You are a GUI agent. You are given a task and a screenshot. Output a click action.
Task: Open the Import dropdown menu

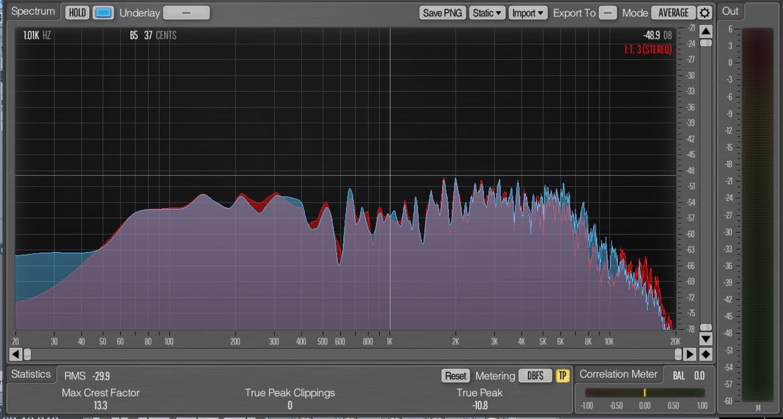click(528, 12)
